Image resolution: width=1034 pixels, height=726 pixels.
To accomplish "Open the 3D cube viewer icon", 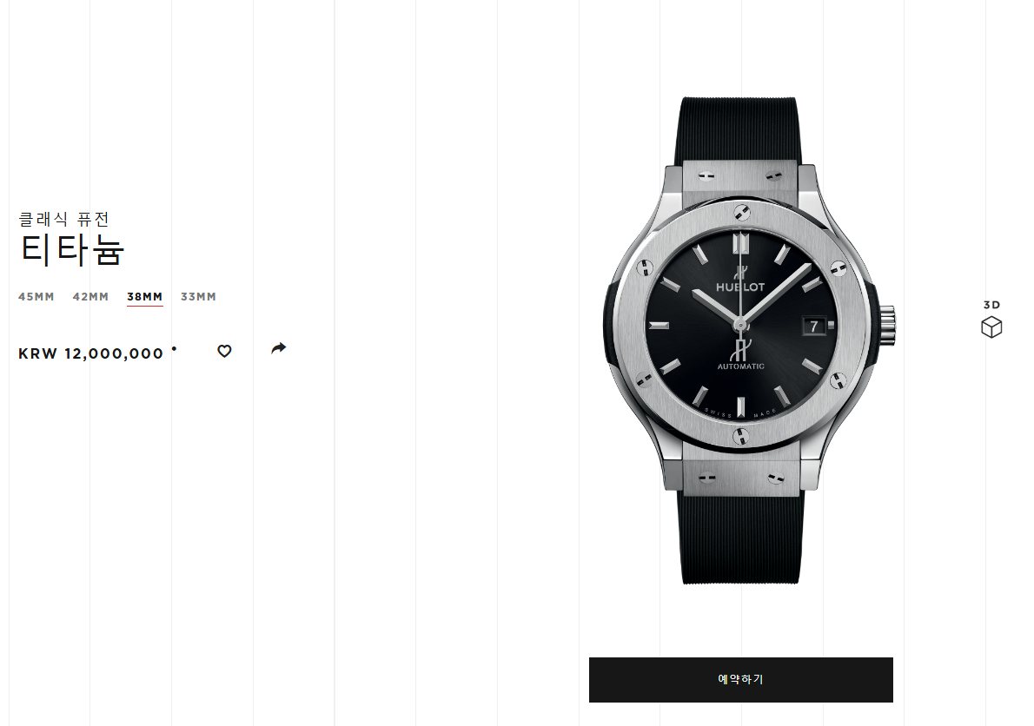I will coord(991,327).
